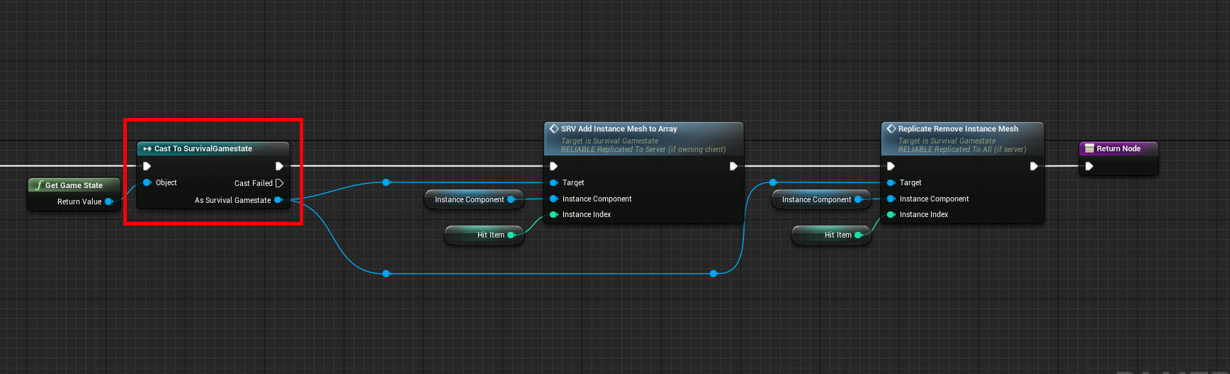
Task: Click the Return Node header icon
Action: (1090, 148)
